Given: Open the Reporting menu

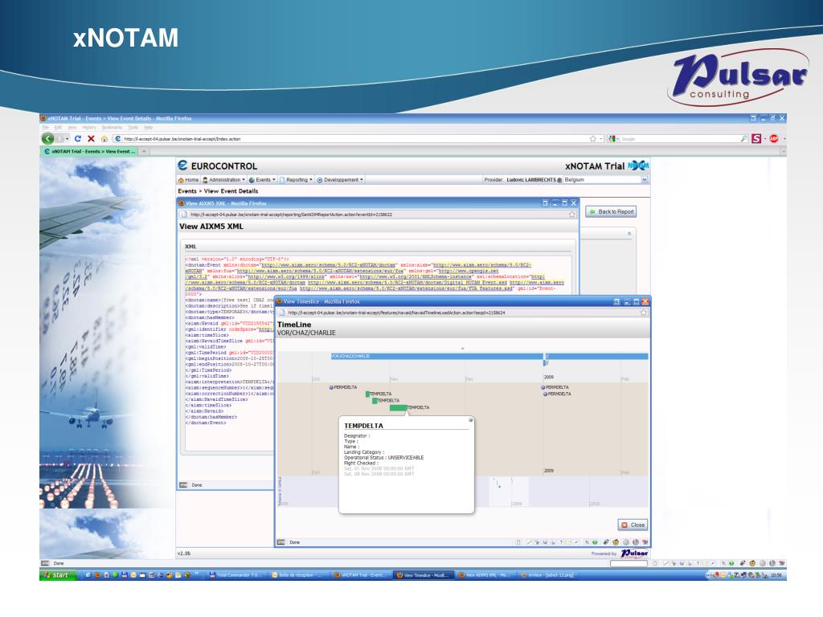Looking at the screenshot, I should (296, 180).
